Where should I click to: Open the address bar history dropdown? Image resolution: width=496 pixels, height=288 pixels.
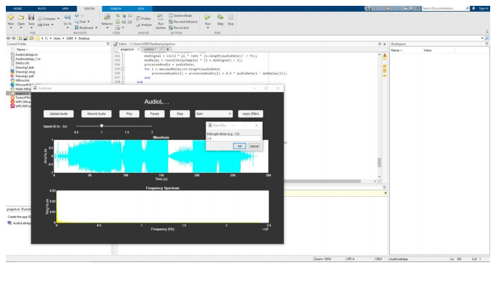point(482,38)
